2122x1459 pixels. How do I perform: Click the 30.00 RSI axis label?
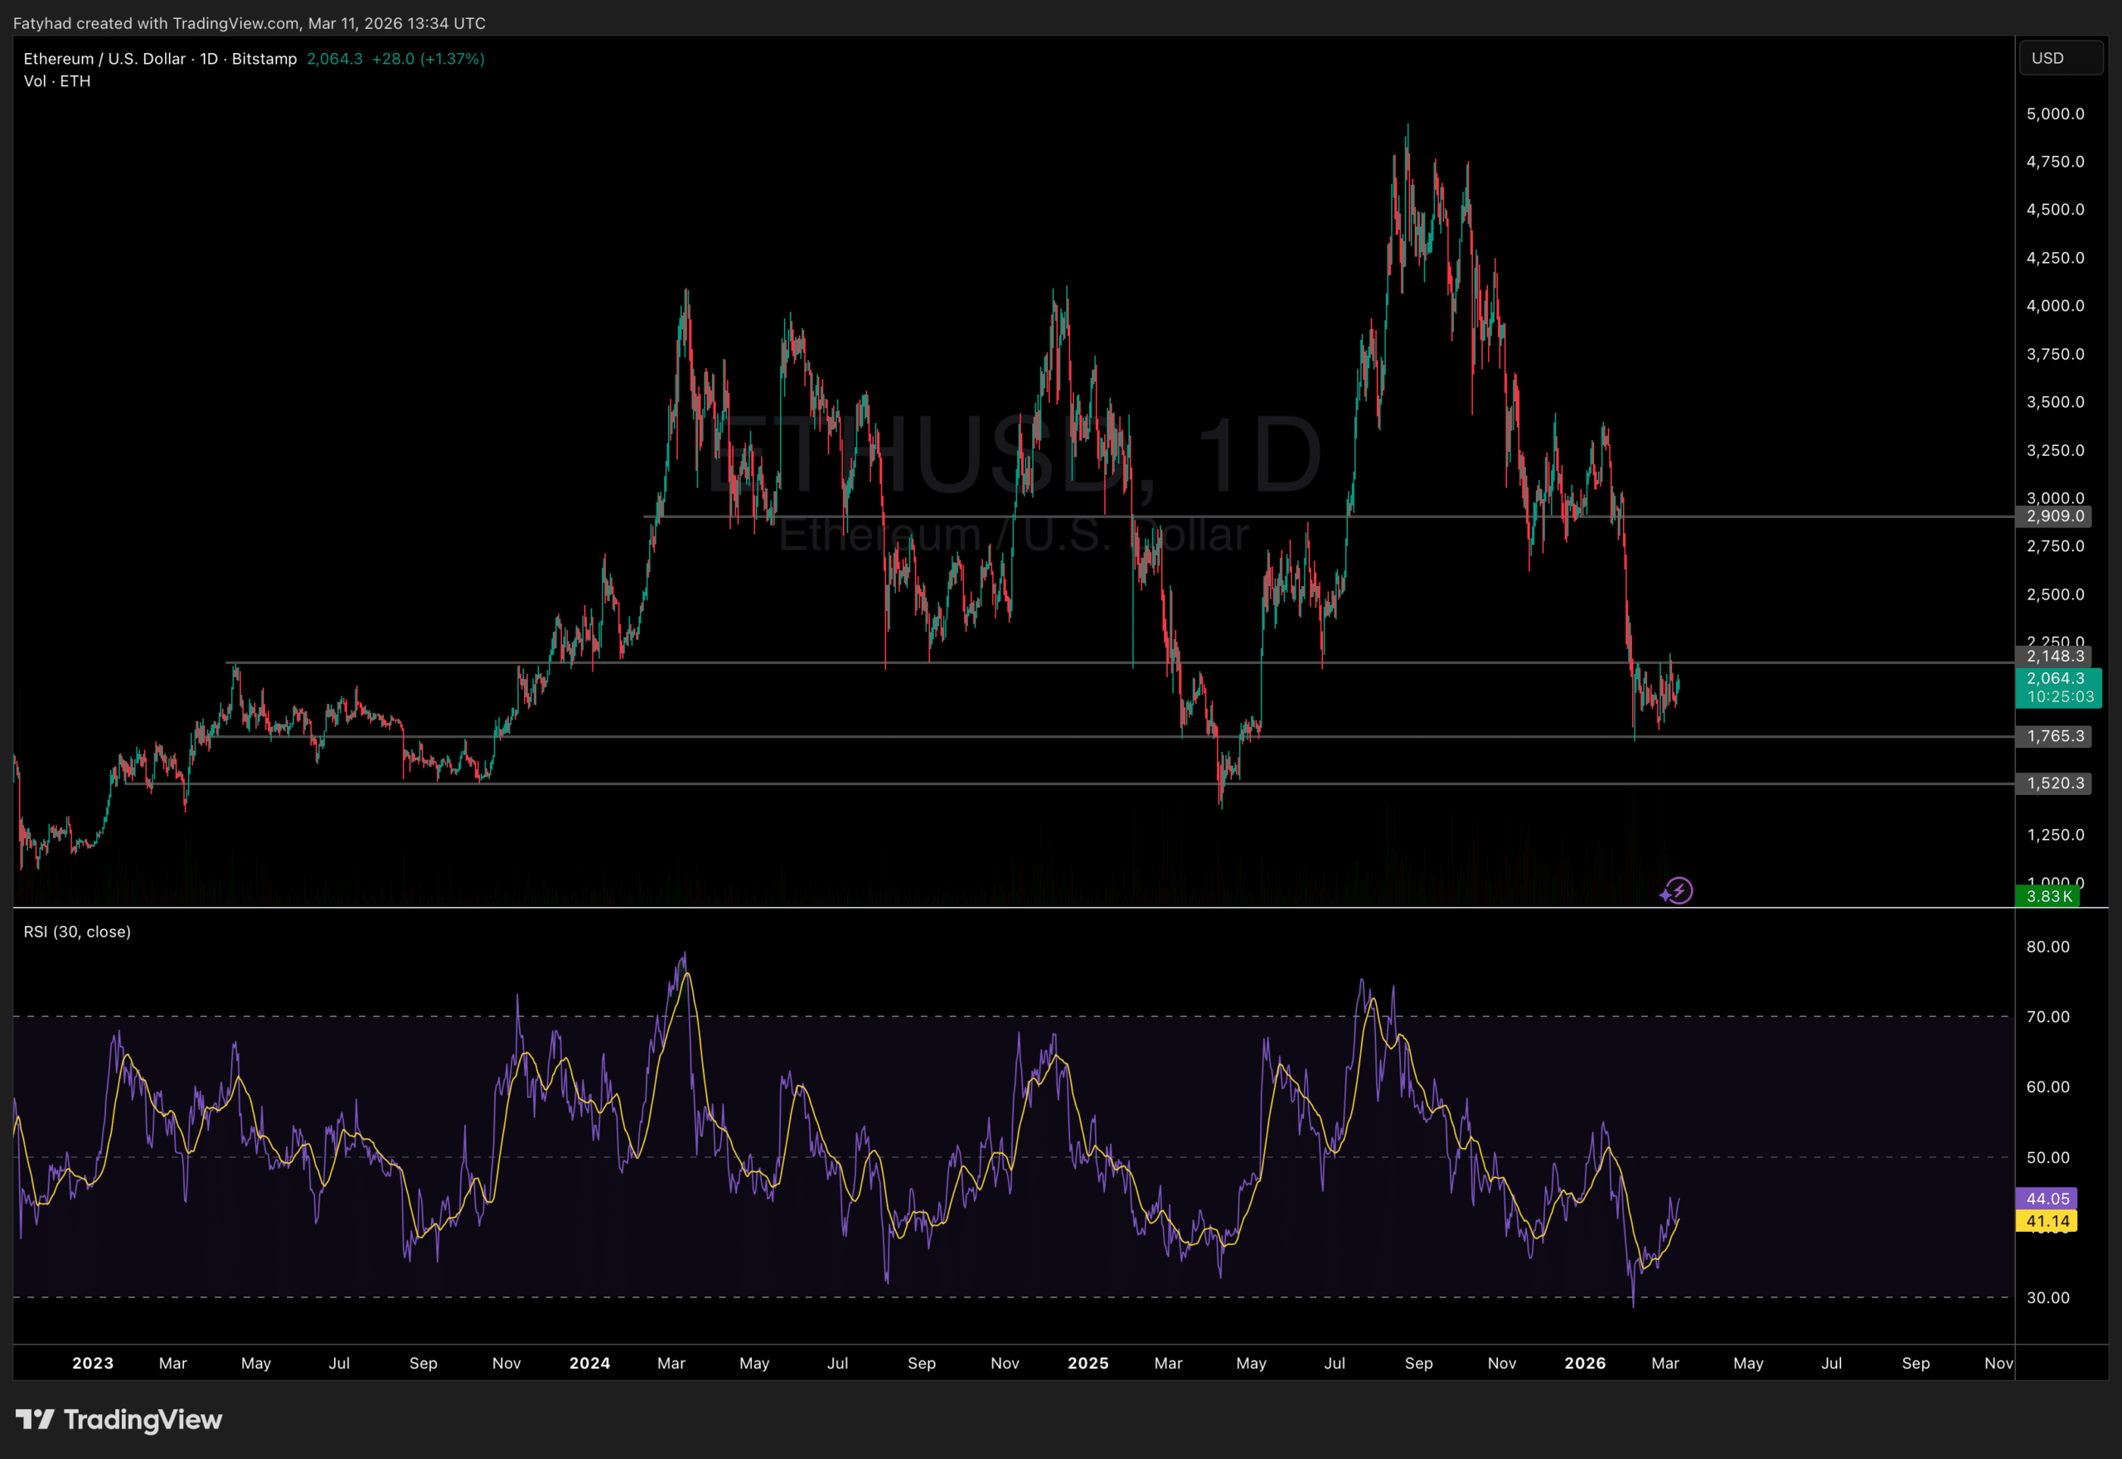click(x=2048, y=1298)
